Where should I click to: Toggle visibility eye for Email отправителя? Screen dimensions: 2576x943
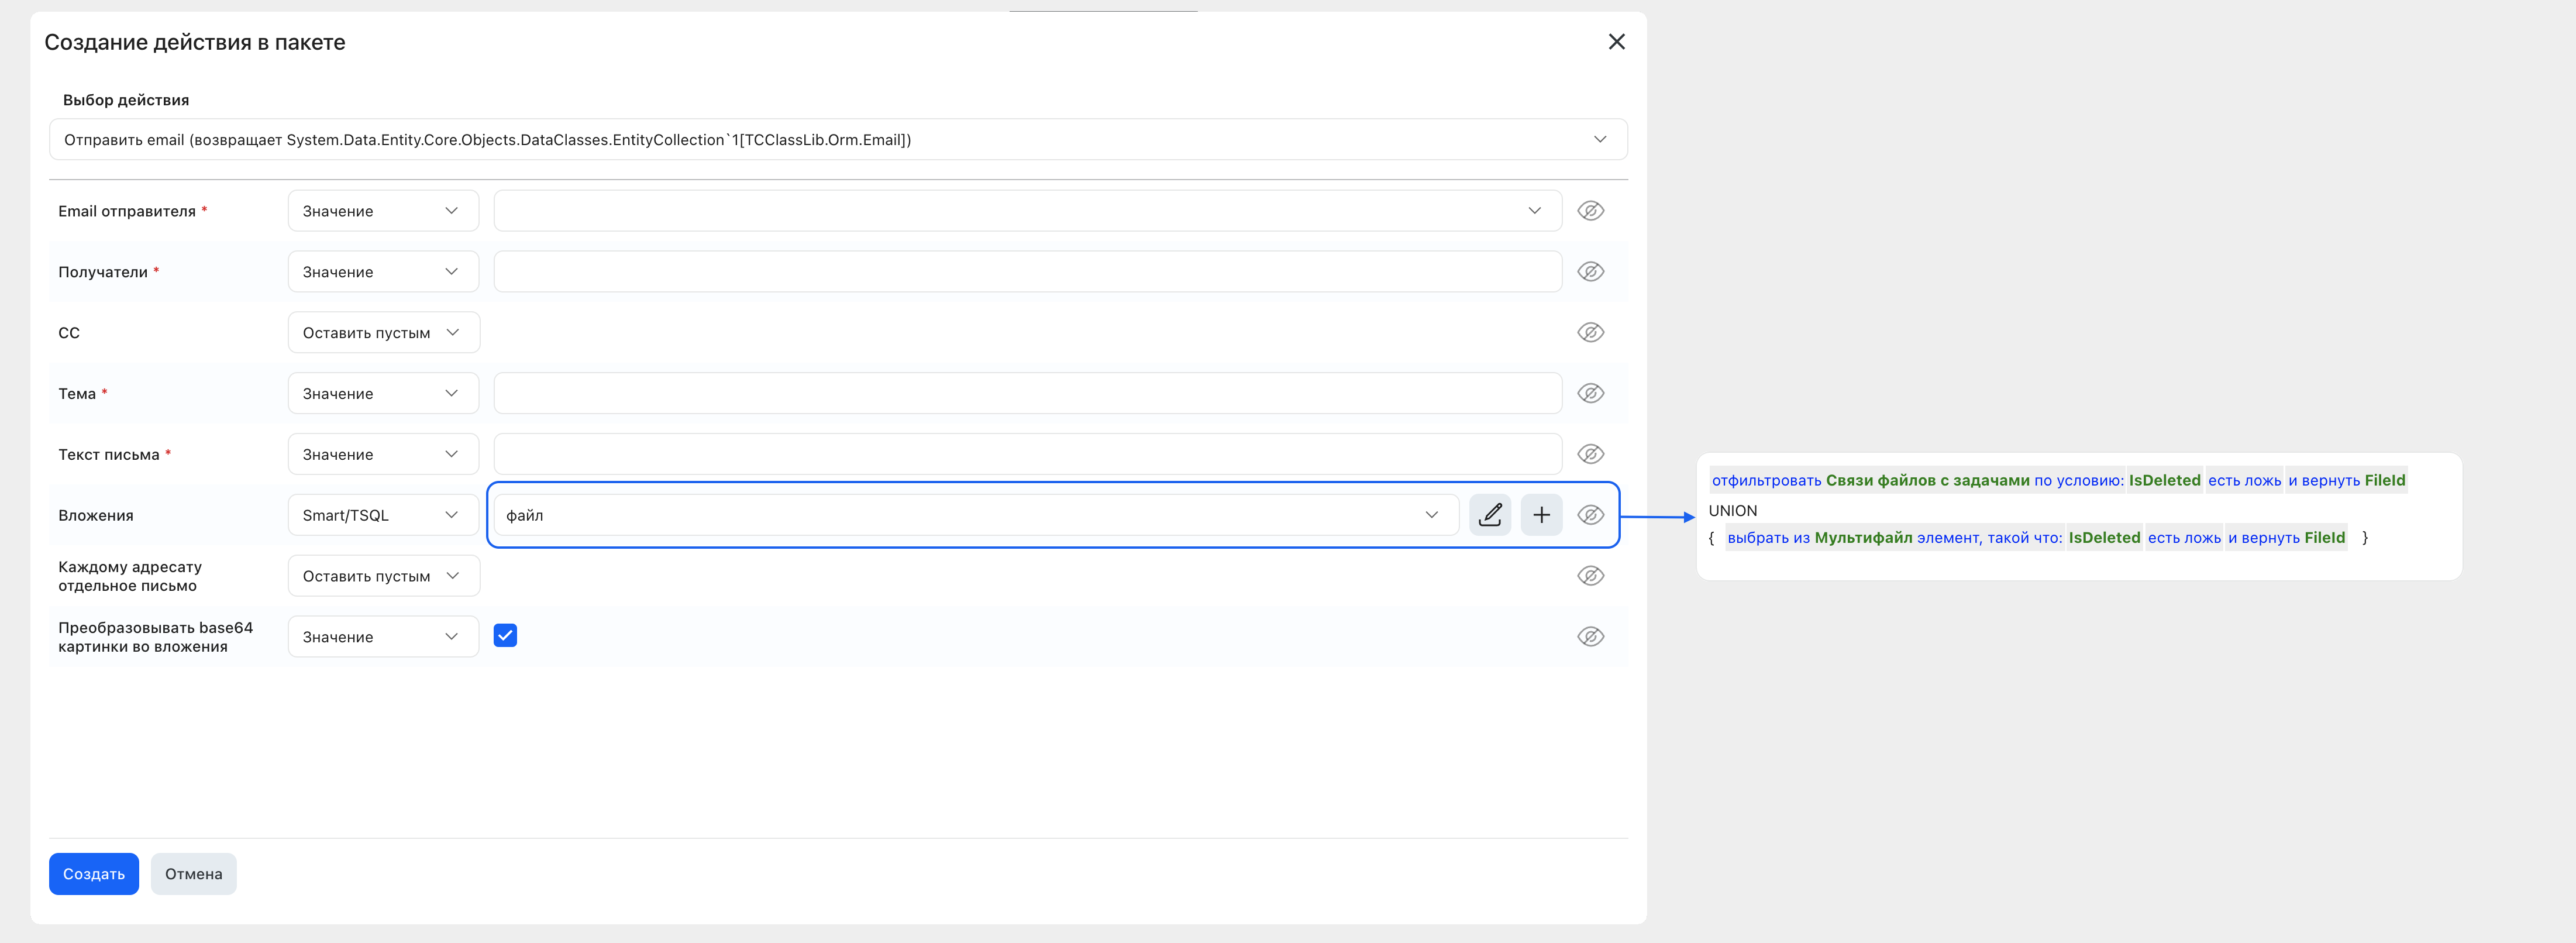pos(1590,211)
